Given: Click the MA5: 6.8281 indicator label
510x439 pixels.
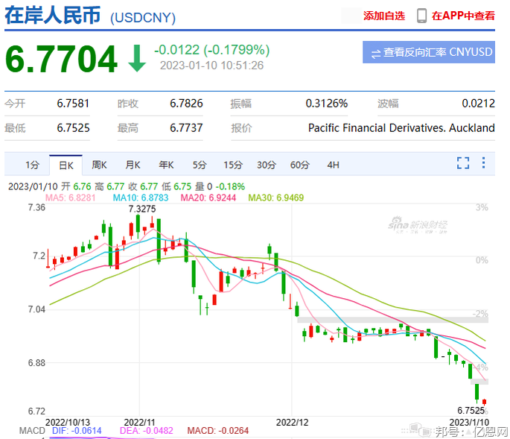Looking at the screenshot, I should point(70,198).
